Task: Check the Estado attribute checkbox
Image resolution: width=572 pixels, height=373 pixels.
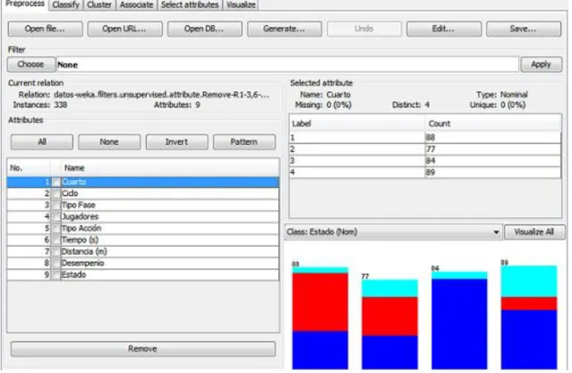Action: click(55, 275)
